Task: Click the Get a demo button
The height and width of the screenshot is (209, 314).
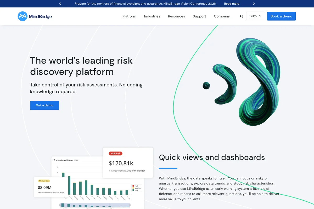Action: click(x=44, y=105)
